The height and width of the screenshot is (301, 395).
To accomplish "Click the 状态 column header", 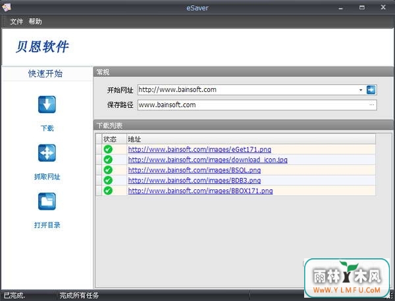I will (114, 139).
